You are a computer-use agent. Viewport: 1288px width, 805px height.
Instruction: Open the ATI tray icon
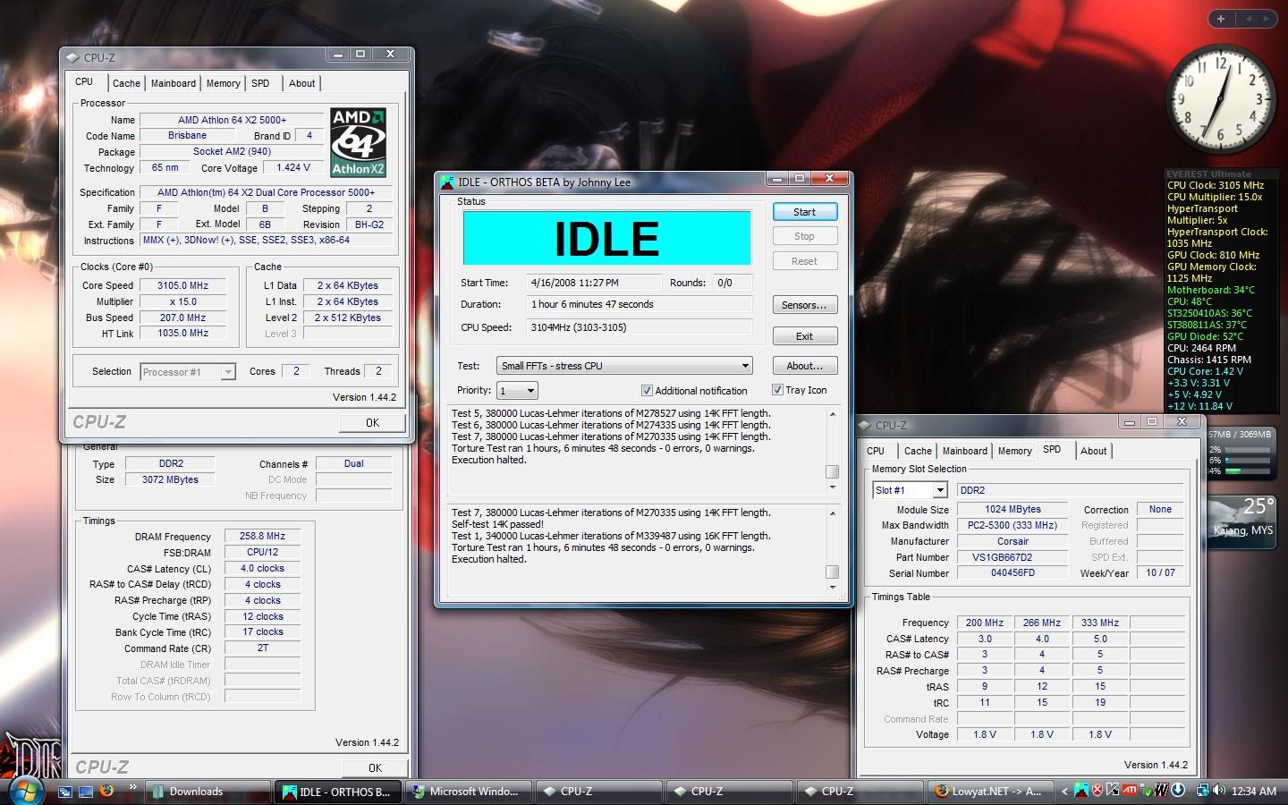coord(1130,791)
